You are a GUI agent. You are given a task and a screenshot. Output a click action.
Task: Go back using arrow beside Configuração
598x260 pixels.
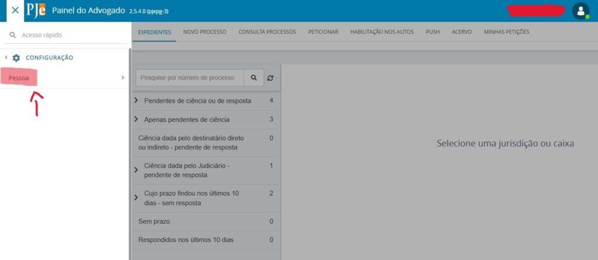(6, 58)
